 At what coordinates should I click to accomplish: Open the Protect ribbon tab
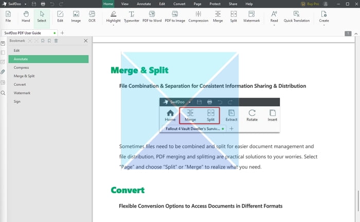215,4
